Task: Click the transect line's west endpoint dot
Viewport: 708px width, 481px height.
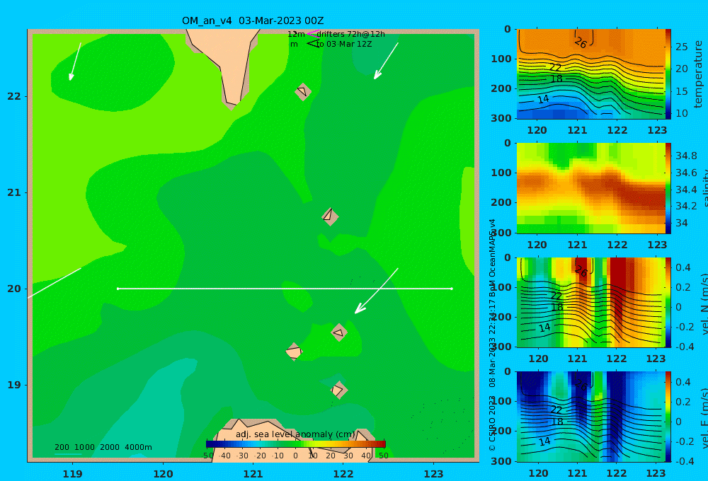Action: click(118, 289)
